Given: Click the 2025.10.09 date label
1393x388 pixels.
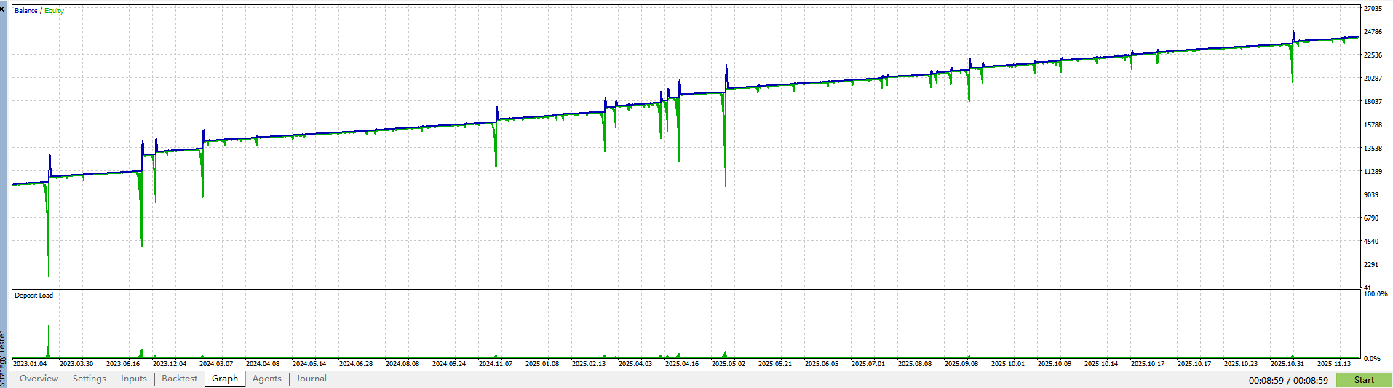Looking at the screenshot, I should point(1055,364).
